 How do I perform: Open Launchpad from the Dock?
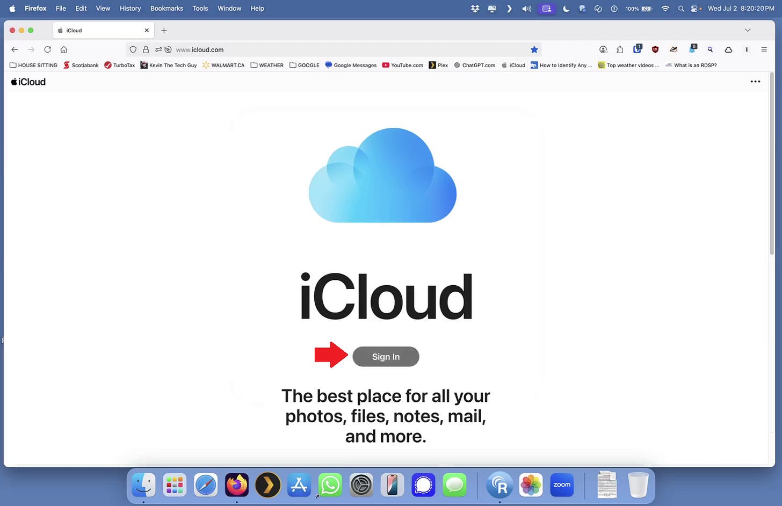point(175,485)
